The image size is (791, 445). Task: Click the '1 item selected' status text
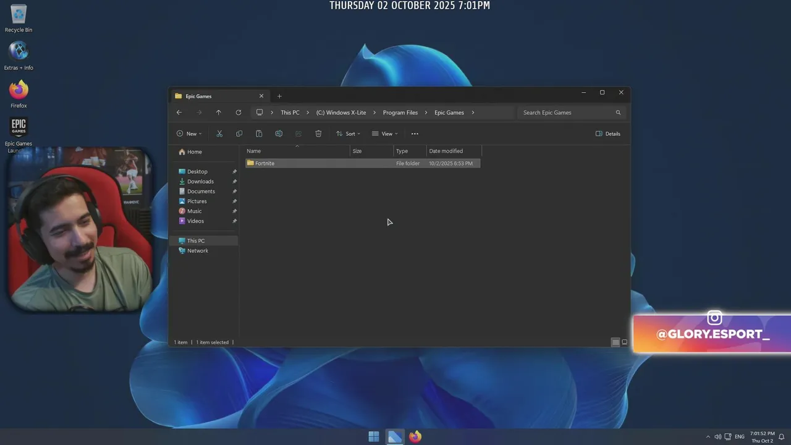[212, 342]
